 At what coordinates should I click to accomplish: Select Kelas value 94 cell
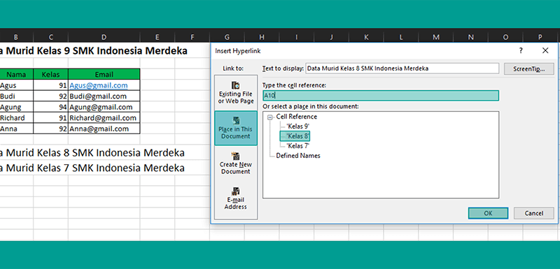tap(50, 107)
